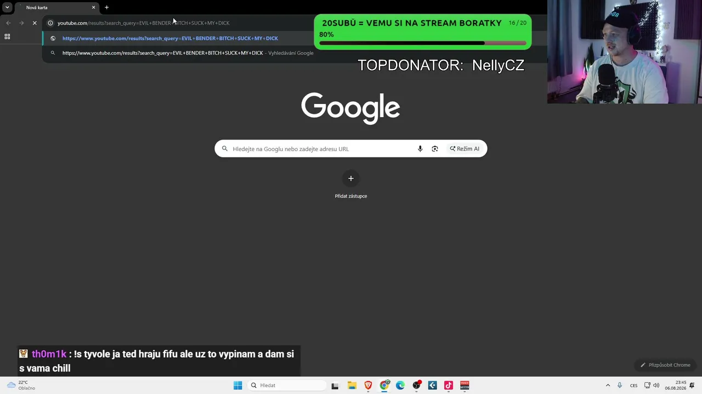Open the volume control in system tray

[656, 385]
